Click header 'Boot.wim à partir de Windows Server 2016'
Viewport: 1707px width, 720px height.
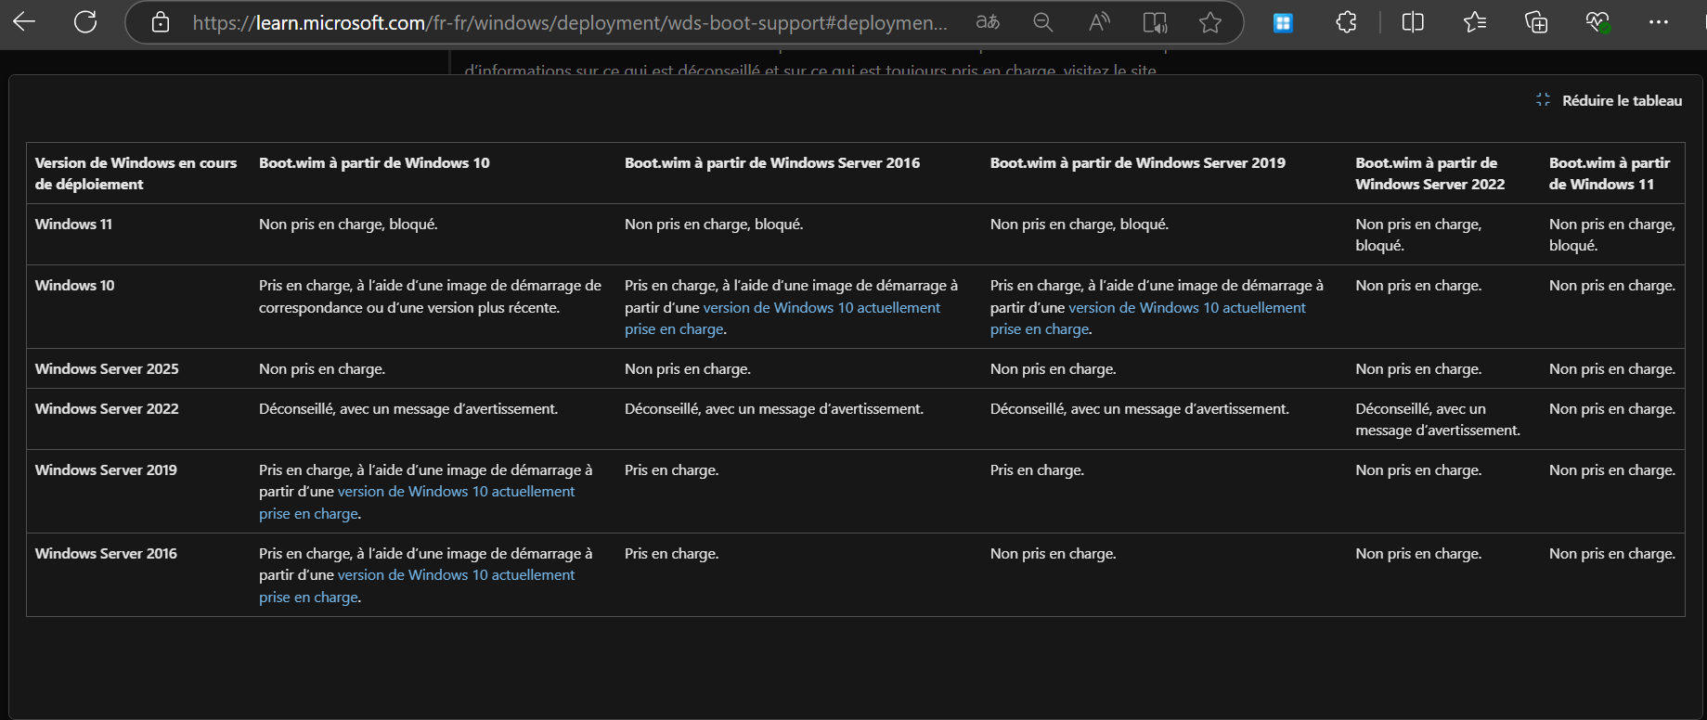(772, 162)
